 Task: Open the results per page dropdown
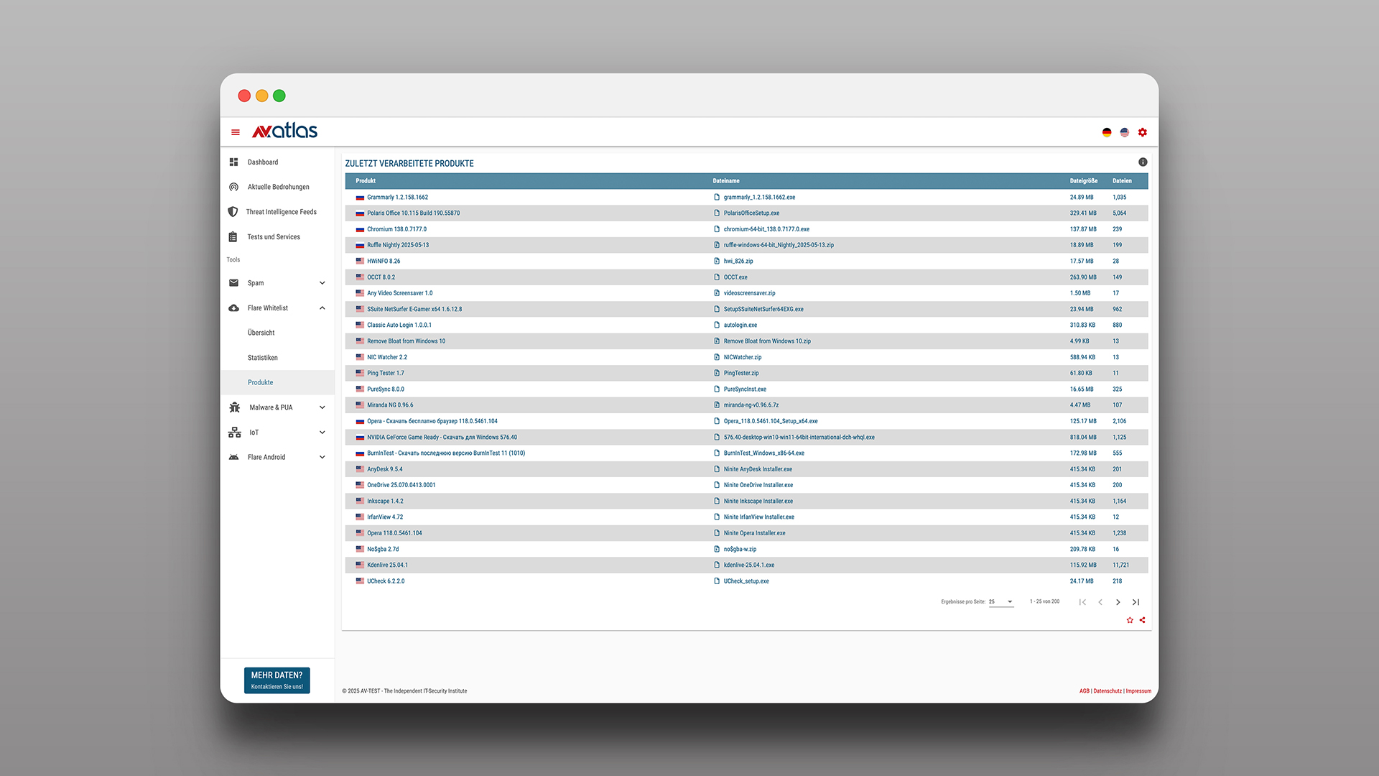click(1001, 602)
